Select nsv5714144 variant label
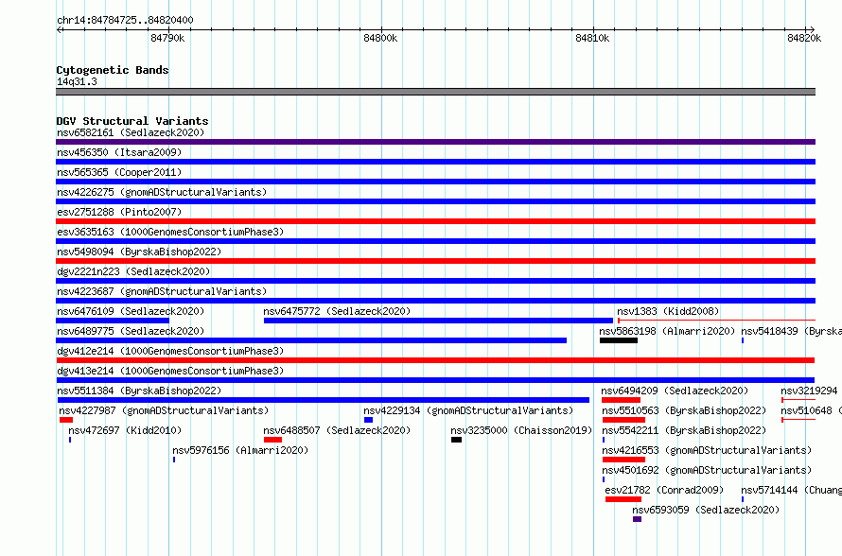Viewport: 842px width, 556px height. coord(792,490)
